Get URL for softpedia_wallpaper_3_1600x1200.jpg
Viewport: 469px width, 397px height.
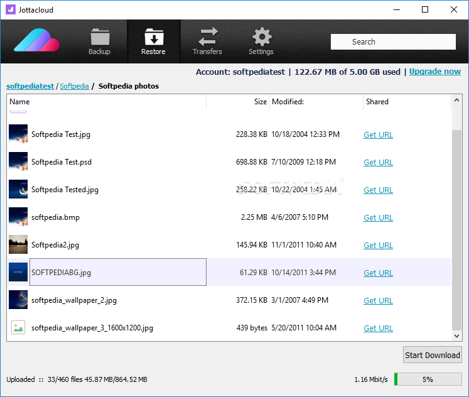(378, 328)
